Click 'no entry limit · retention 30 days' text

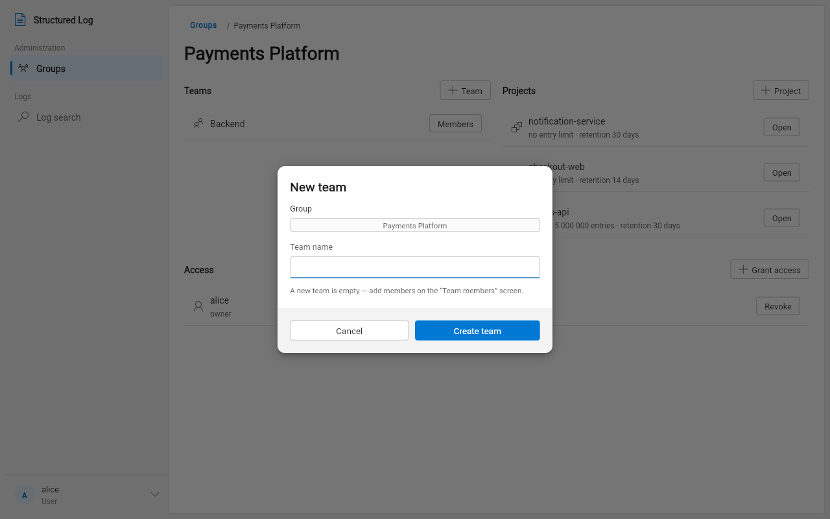pos(584,134)
